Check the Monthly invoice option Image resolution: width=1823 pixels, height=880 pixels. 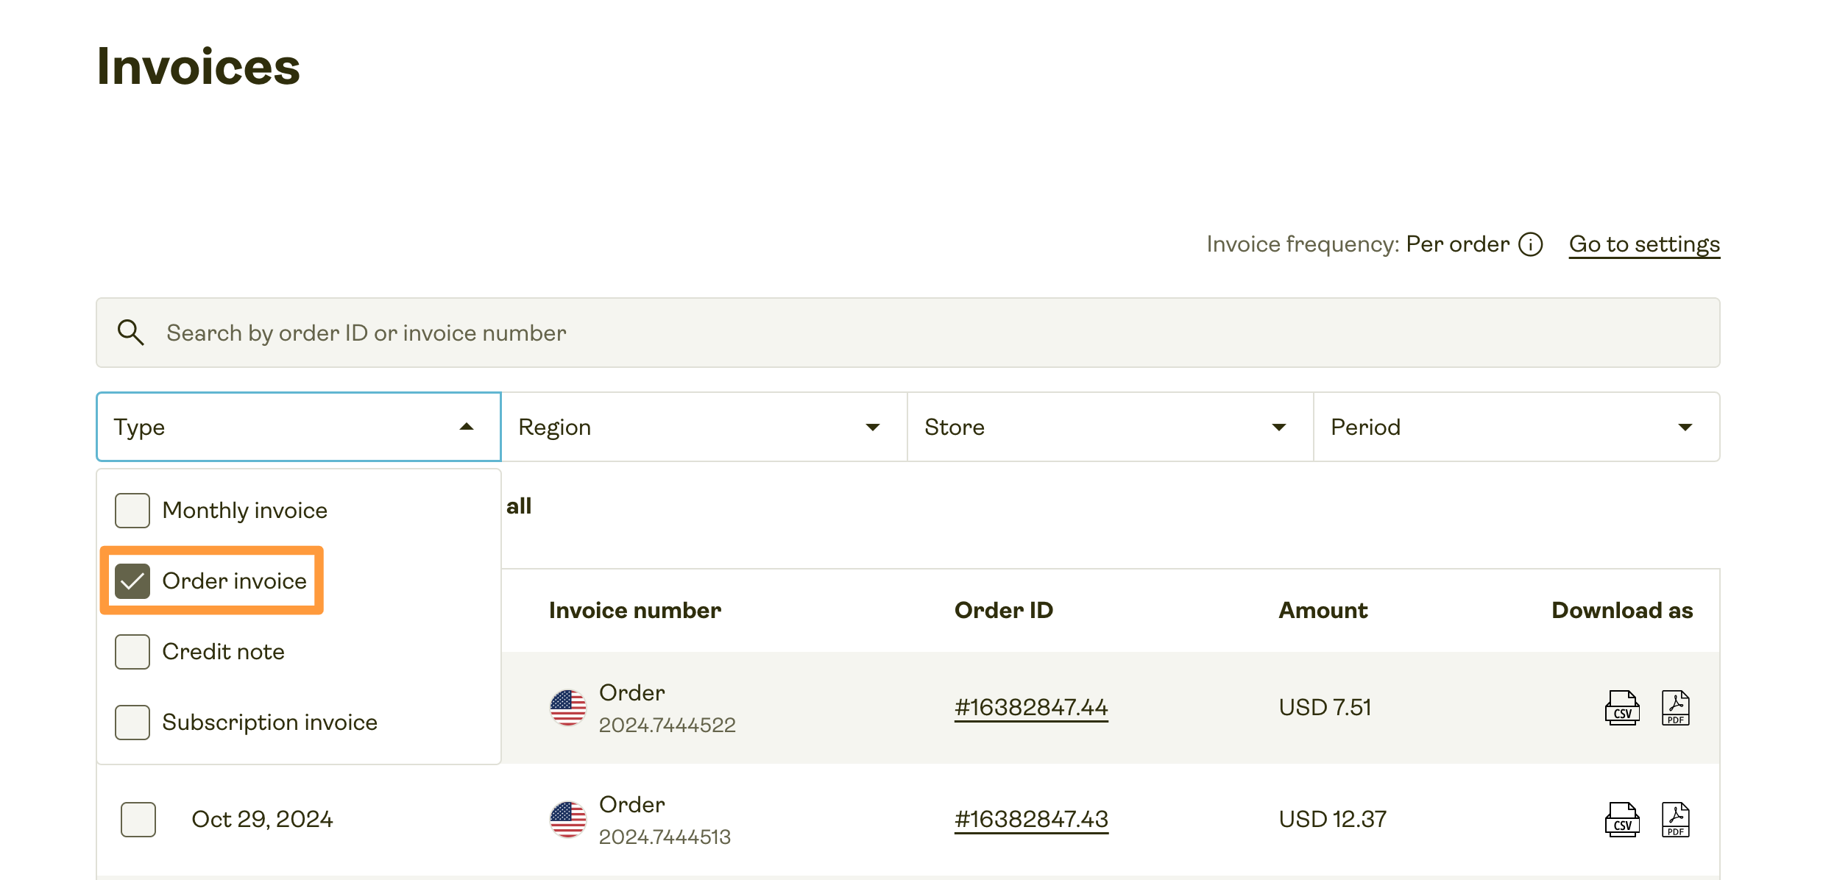[132, 511]
